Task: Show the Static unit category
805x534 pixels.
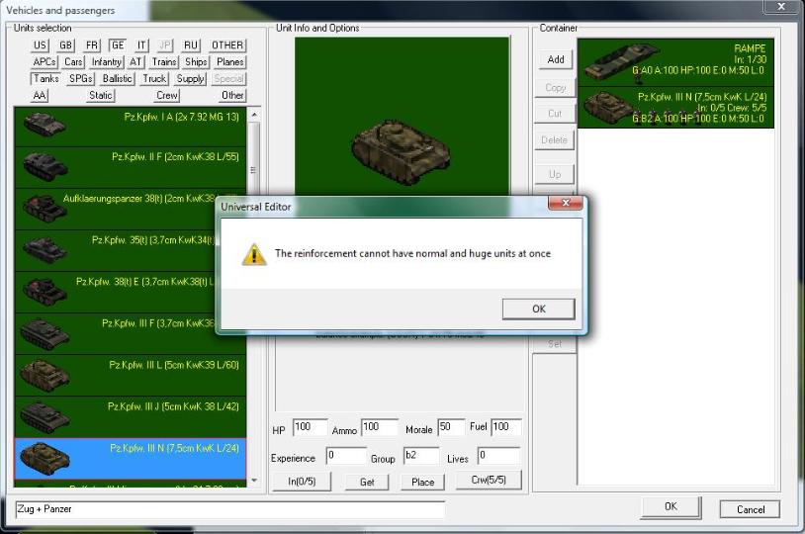Action: [101, 96]
